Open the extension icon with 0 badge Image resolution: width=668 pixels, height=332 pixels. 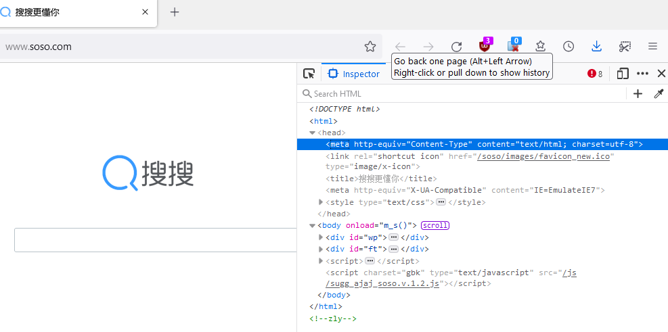pyautogui.click(x=514, y=46)
